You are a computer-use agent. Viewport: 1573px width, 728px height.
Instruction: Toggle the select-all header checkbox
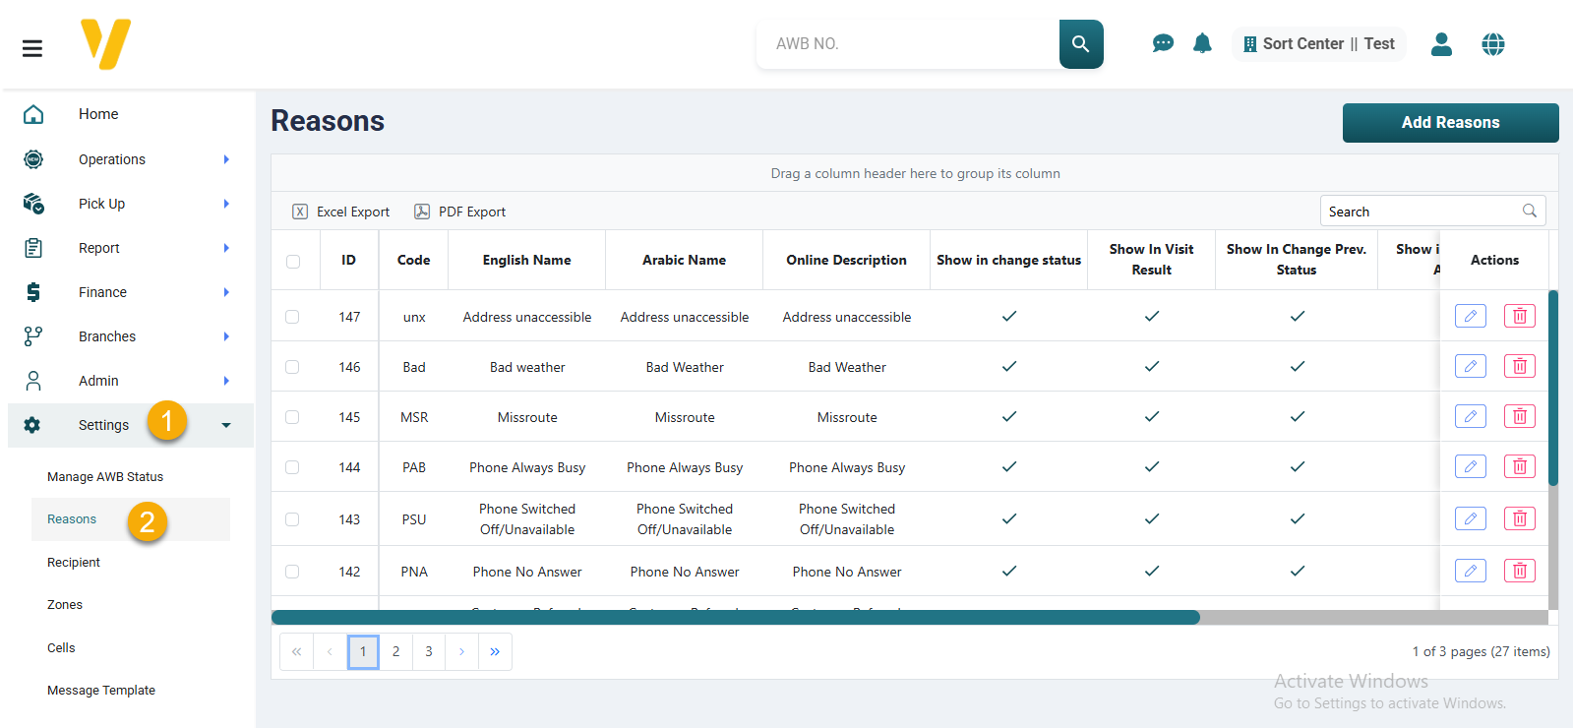point(293,262)
